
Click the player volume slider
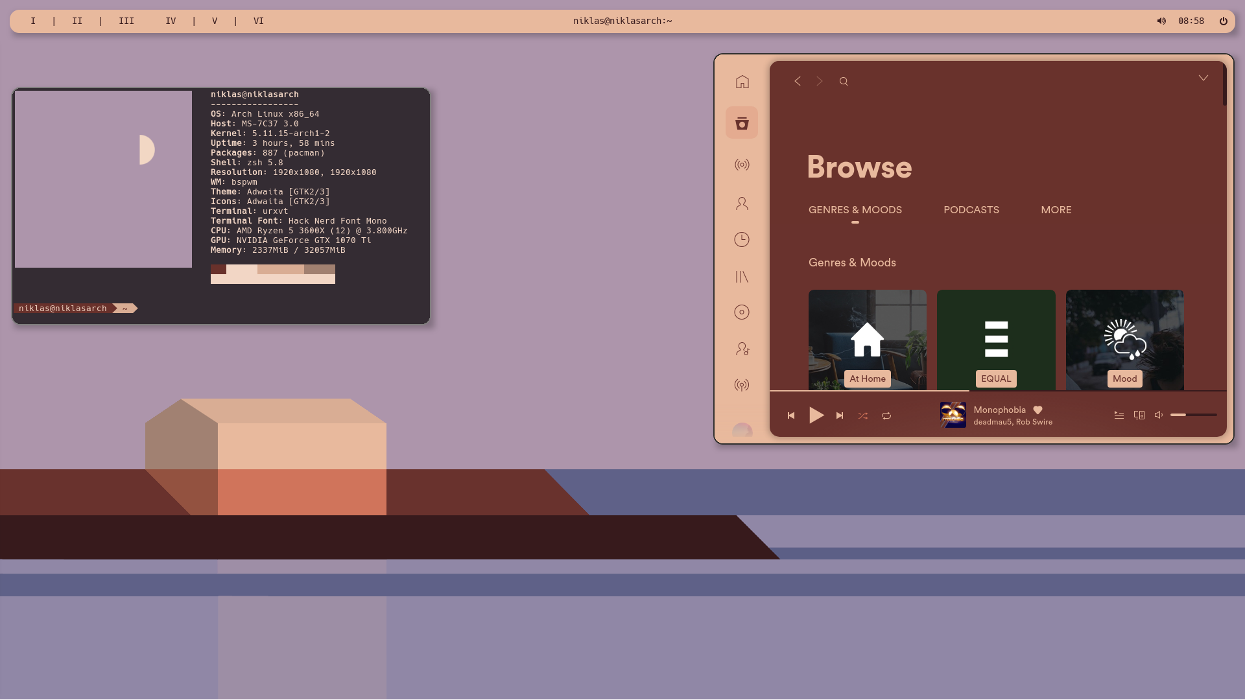(x=1193, y=415)
